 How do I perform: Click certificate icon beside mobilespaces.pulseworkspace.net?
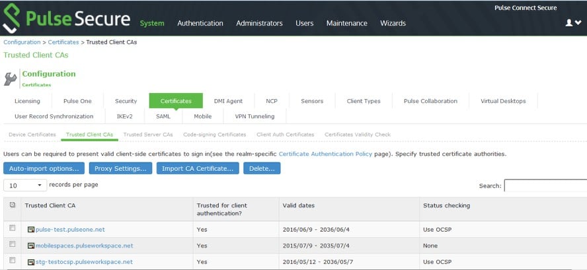(x=31, y=246)
